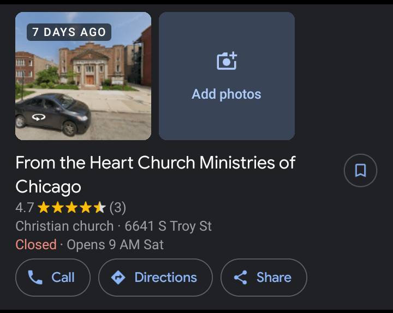Click the Christian church category label
Image resolution: width=393 pixels, height=313 pixels.
point(64,226)
